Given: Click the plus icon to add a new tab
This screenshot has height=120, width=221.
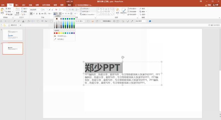Looking at the screenshot, I should click(20, 25).
